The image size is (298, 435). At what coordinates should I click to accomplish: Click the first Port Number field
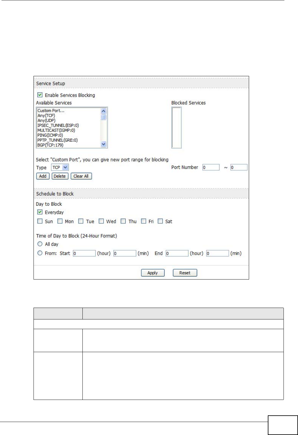pos(211,167)
